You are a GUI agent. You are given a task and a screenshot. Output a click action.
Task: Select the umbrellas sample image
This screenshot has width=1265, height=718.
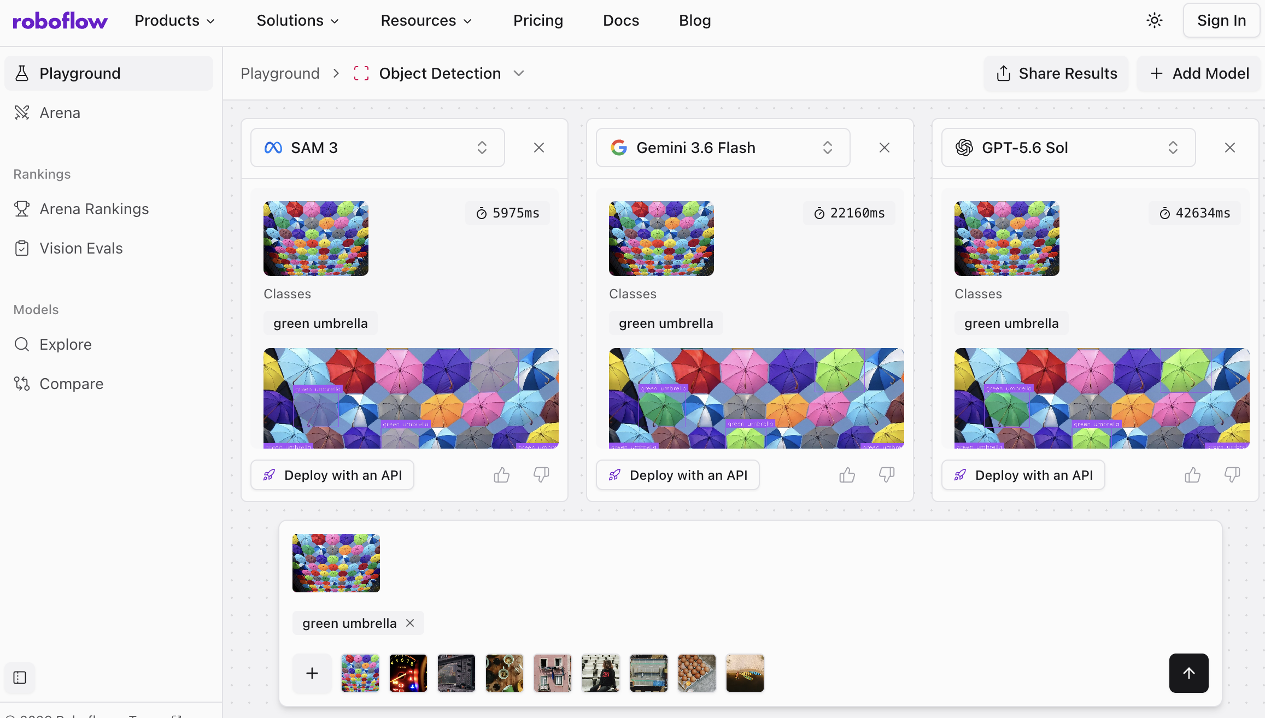(x=360, y=673)
